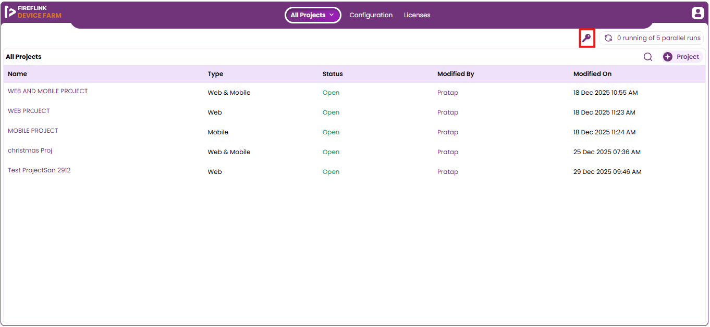Click date 29 Dec 2025 09:46 AM
Image resolution: width=710 pixels, height=327 pixels.
[607, 172]
